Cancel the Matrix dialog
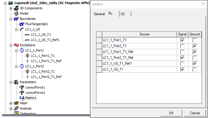This screenshot has height=118, width=208. 195,113
